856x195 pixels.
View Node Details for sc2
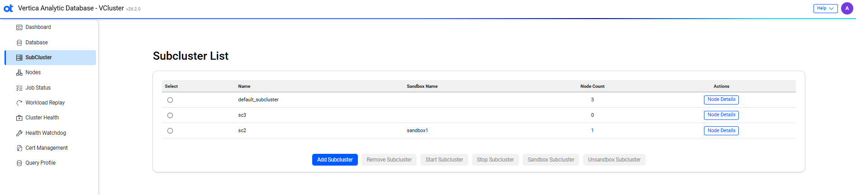721,131
